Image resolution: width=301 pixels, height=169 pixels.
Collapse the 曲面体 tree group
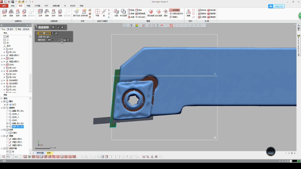[x=2, y=108]
